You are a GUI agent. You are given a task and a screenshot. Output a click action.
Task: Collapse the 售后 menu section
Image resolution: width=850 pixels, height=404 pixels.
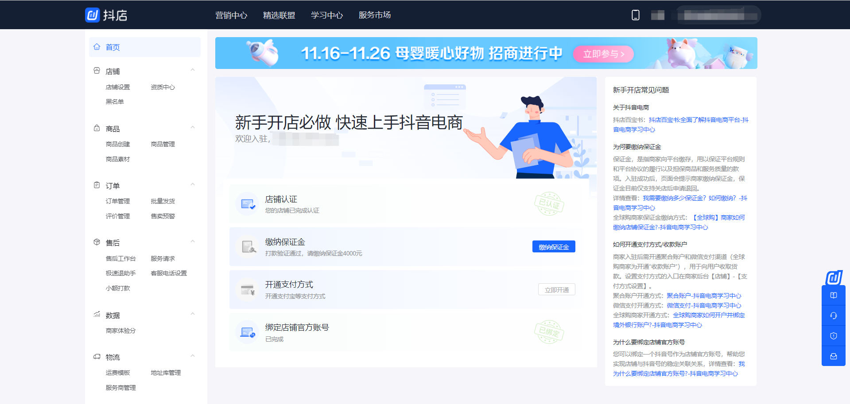[x=193, y=241]
